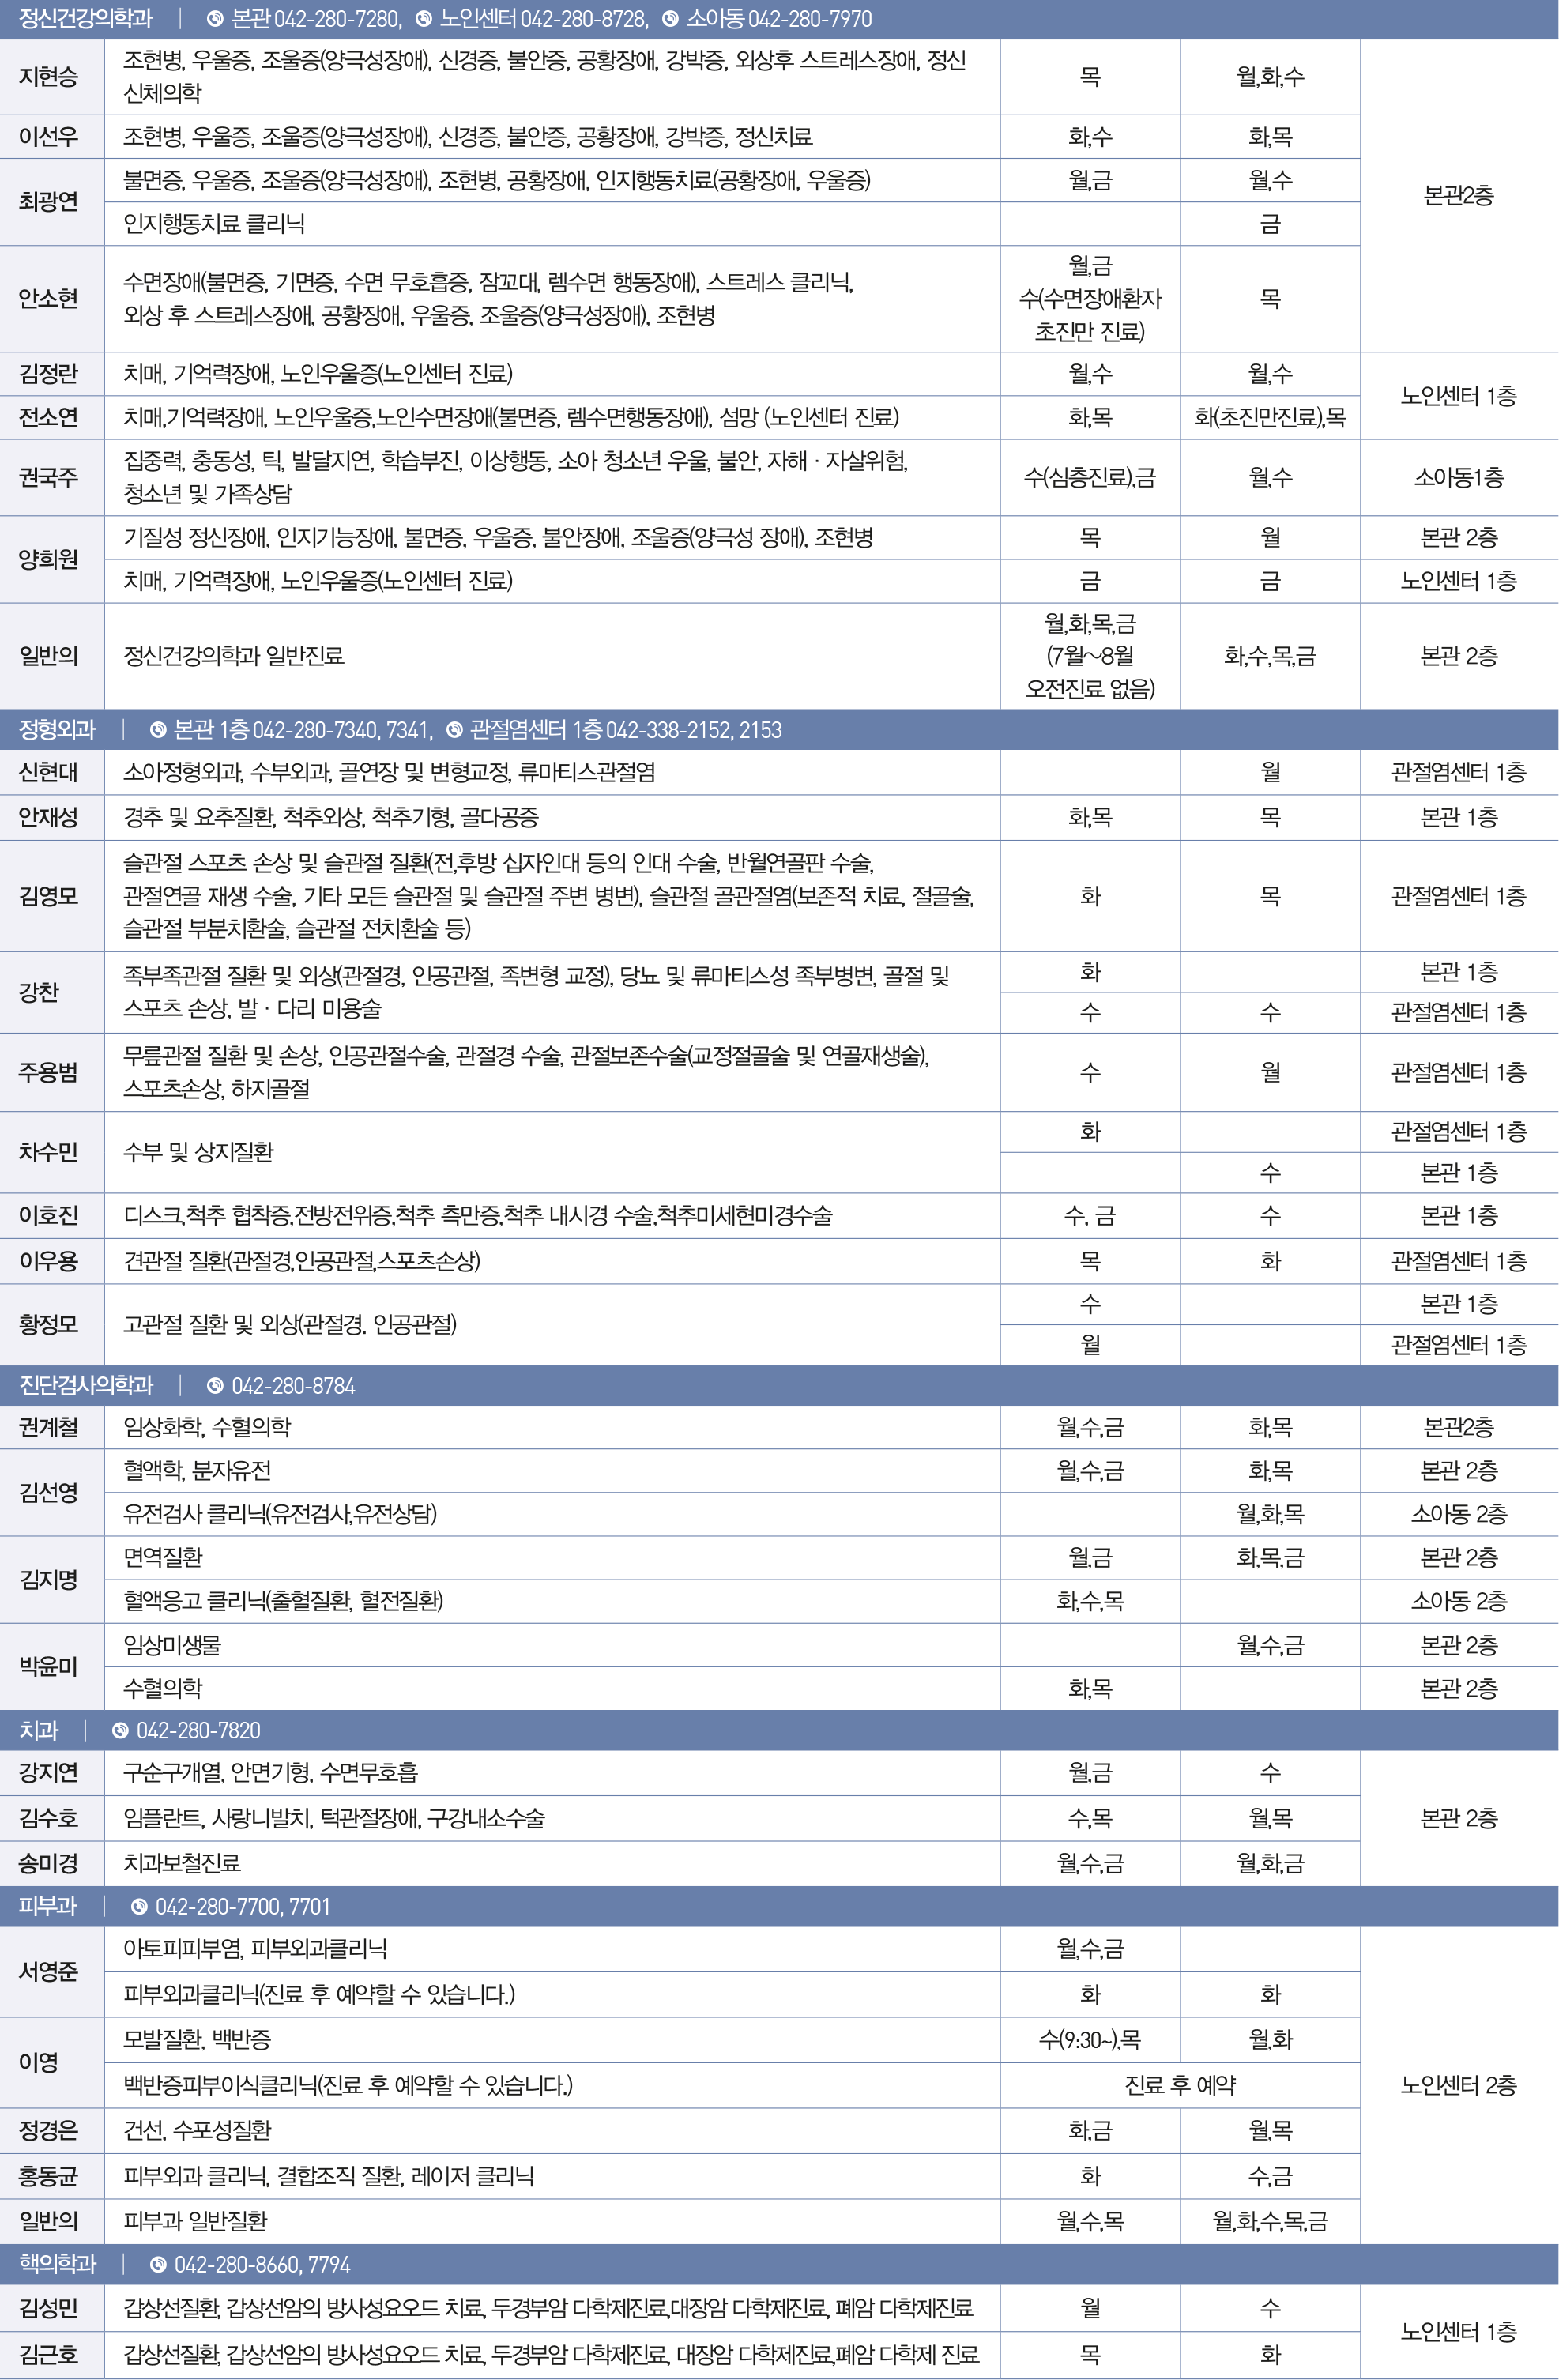Select the 정신건강의학과 section header
The width and height of the screenshot is (1559, 2380).
[779, 19]
